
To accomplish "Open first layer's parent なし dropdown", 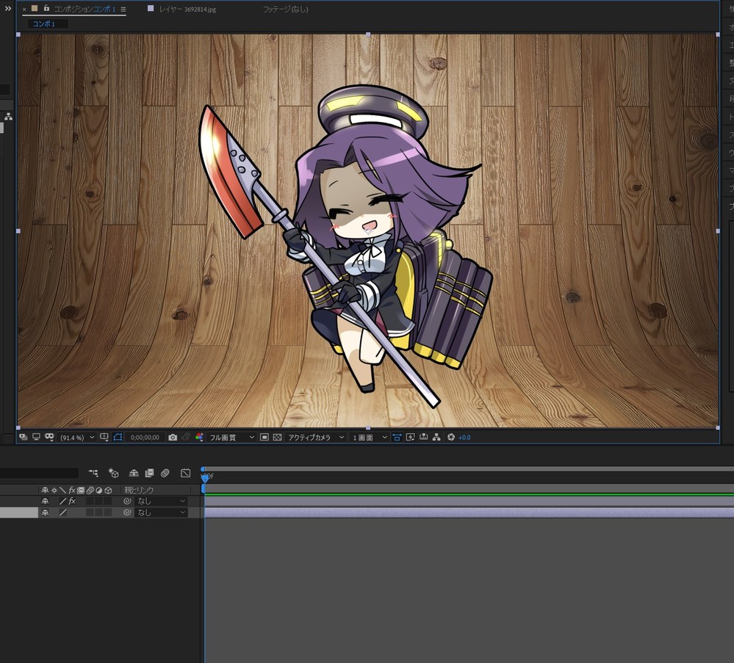I will [161, 501].
